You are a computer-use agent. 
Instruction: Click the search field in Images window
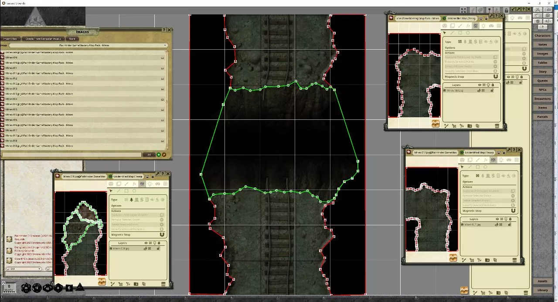point(72,154)
